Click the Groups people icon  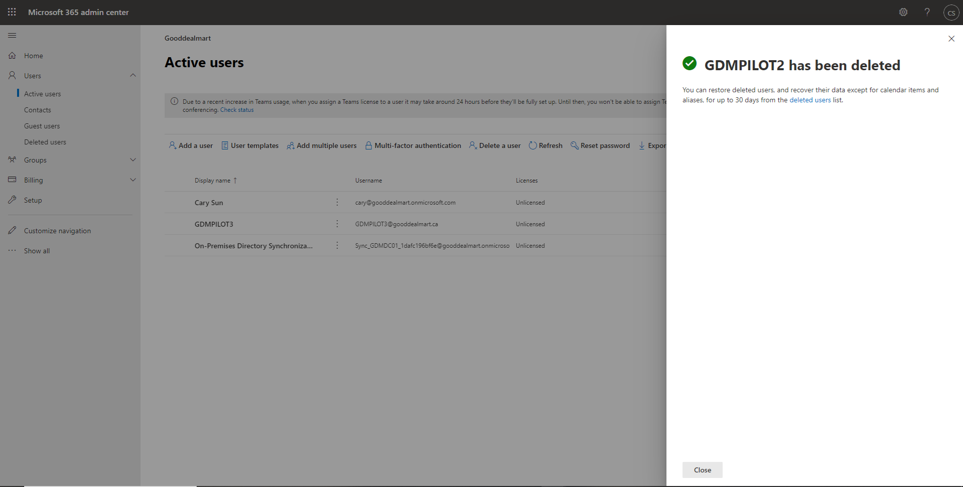coord(12,159)
